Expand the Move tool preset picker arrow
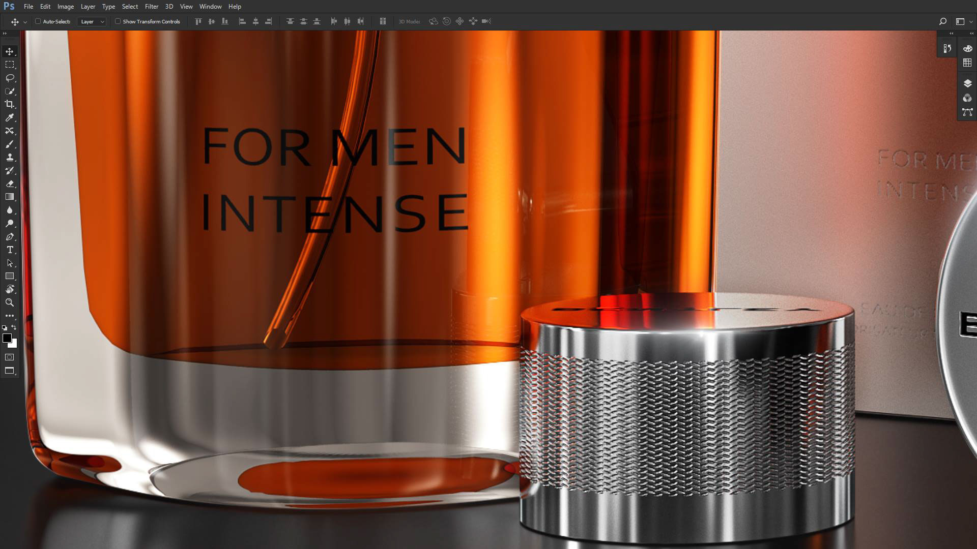Viewport: 977px width, 549px height. [x=25, y=22]
